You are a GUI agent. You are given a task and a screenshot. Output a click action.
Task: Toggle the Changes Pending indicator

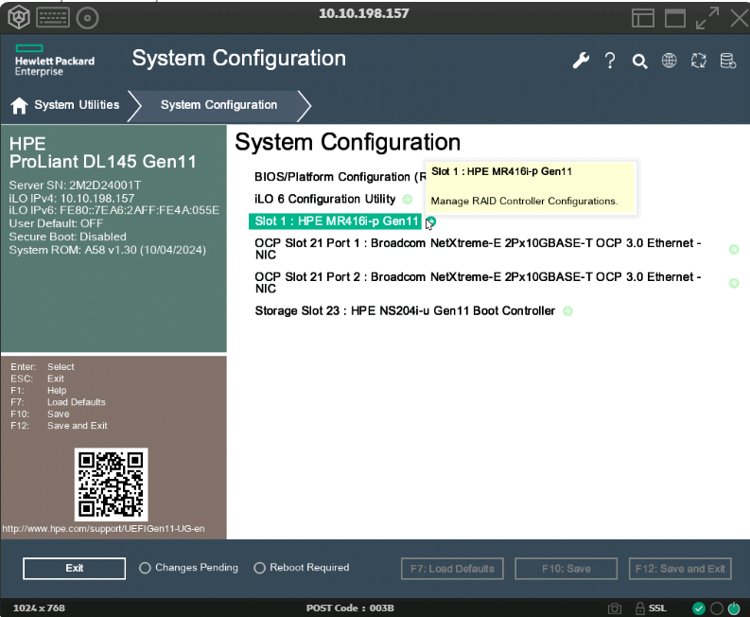coord(145,568)
